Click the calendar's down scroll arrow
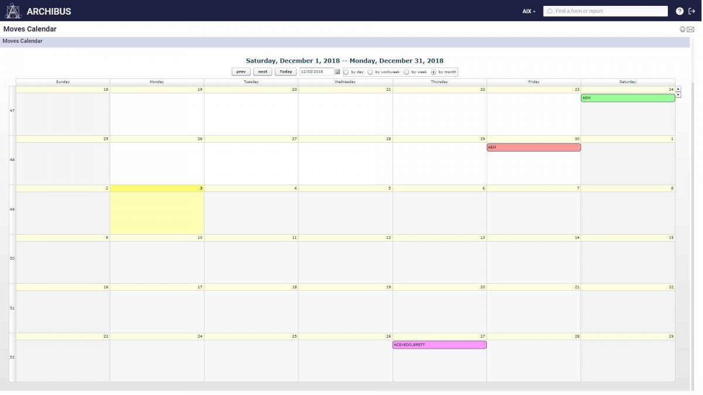The height and width of the screenshot is (395, 703). 678,94
